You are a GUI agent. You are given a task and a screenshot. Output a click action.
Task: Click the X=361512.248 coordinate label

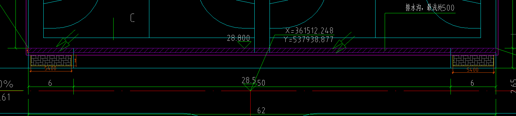coord(309,31)
